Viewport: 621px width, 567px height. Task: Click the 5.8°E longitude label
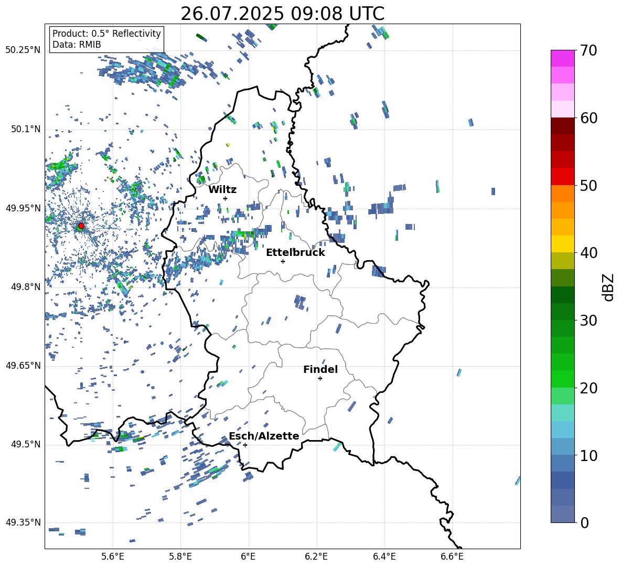(x=180, y=557)
